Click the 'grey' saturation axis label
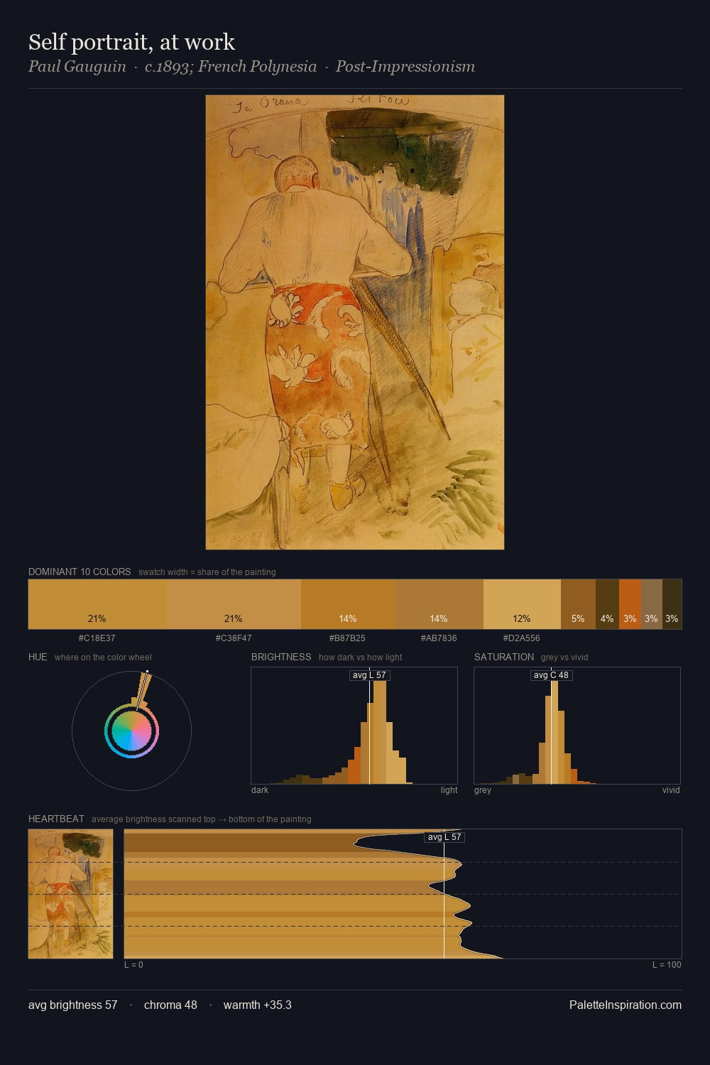Screen dimensions: 710x1065 pyautogui.click(x=483, y=790)
